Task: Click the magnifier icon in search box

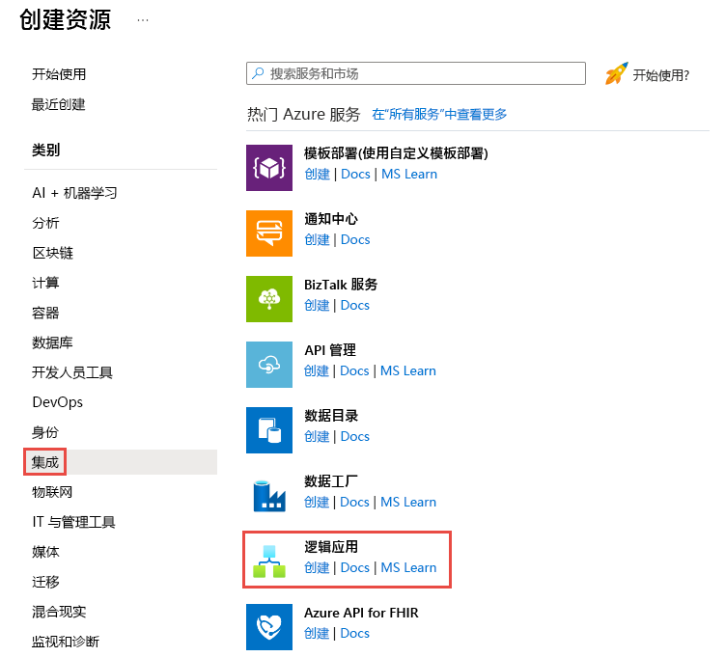Action: coord(258,73)
